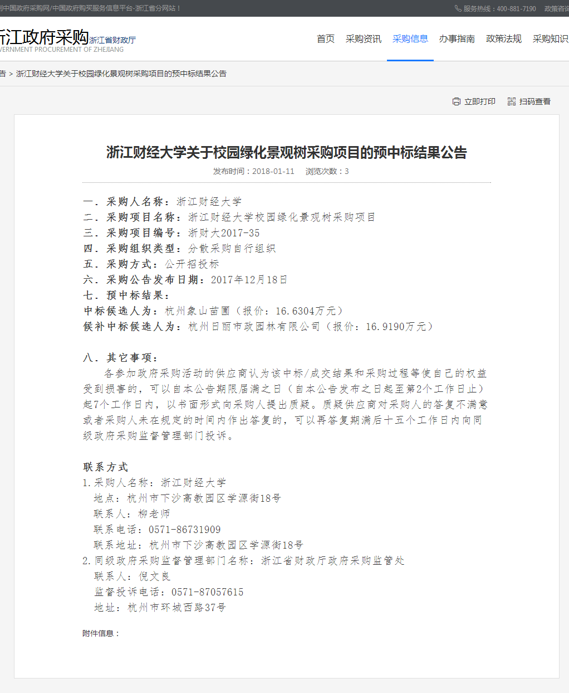This screenshot has height=693, width=569.
Task: Open the 首页 navigation tab
Action: tap(326, 38)
